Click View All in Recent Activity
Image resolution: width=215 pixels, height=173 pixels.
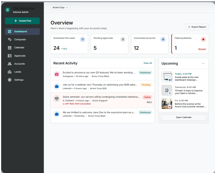click(x=148, y=63)
